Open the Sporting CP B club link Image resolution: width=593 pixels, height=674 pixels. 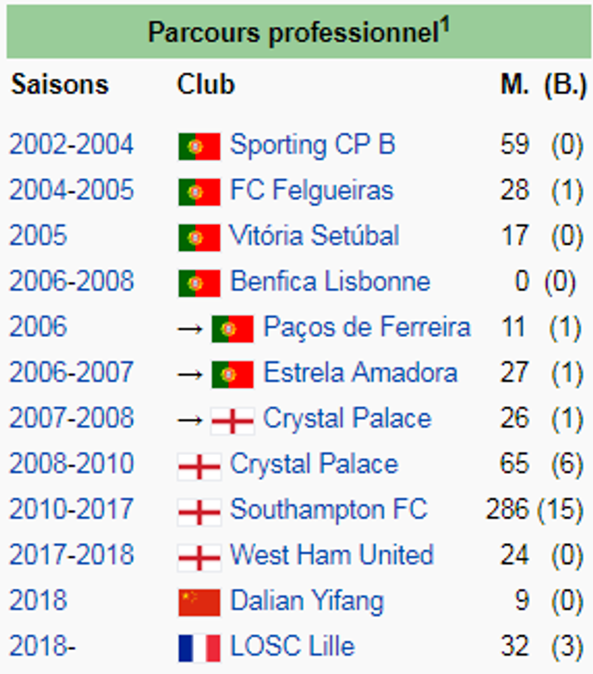click(312, 145)
